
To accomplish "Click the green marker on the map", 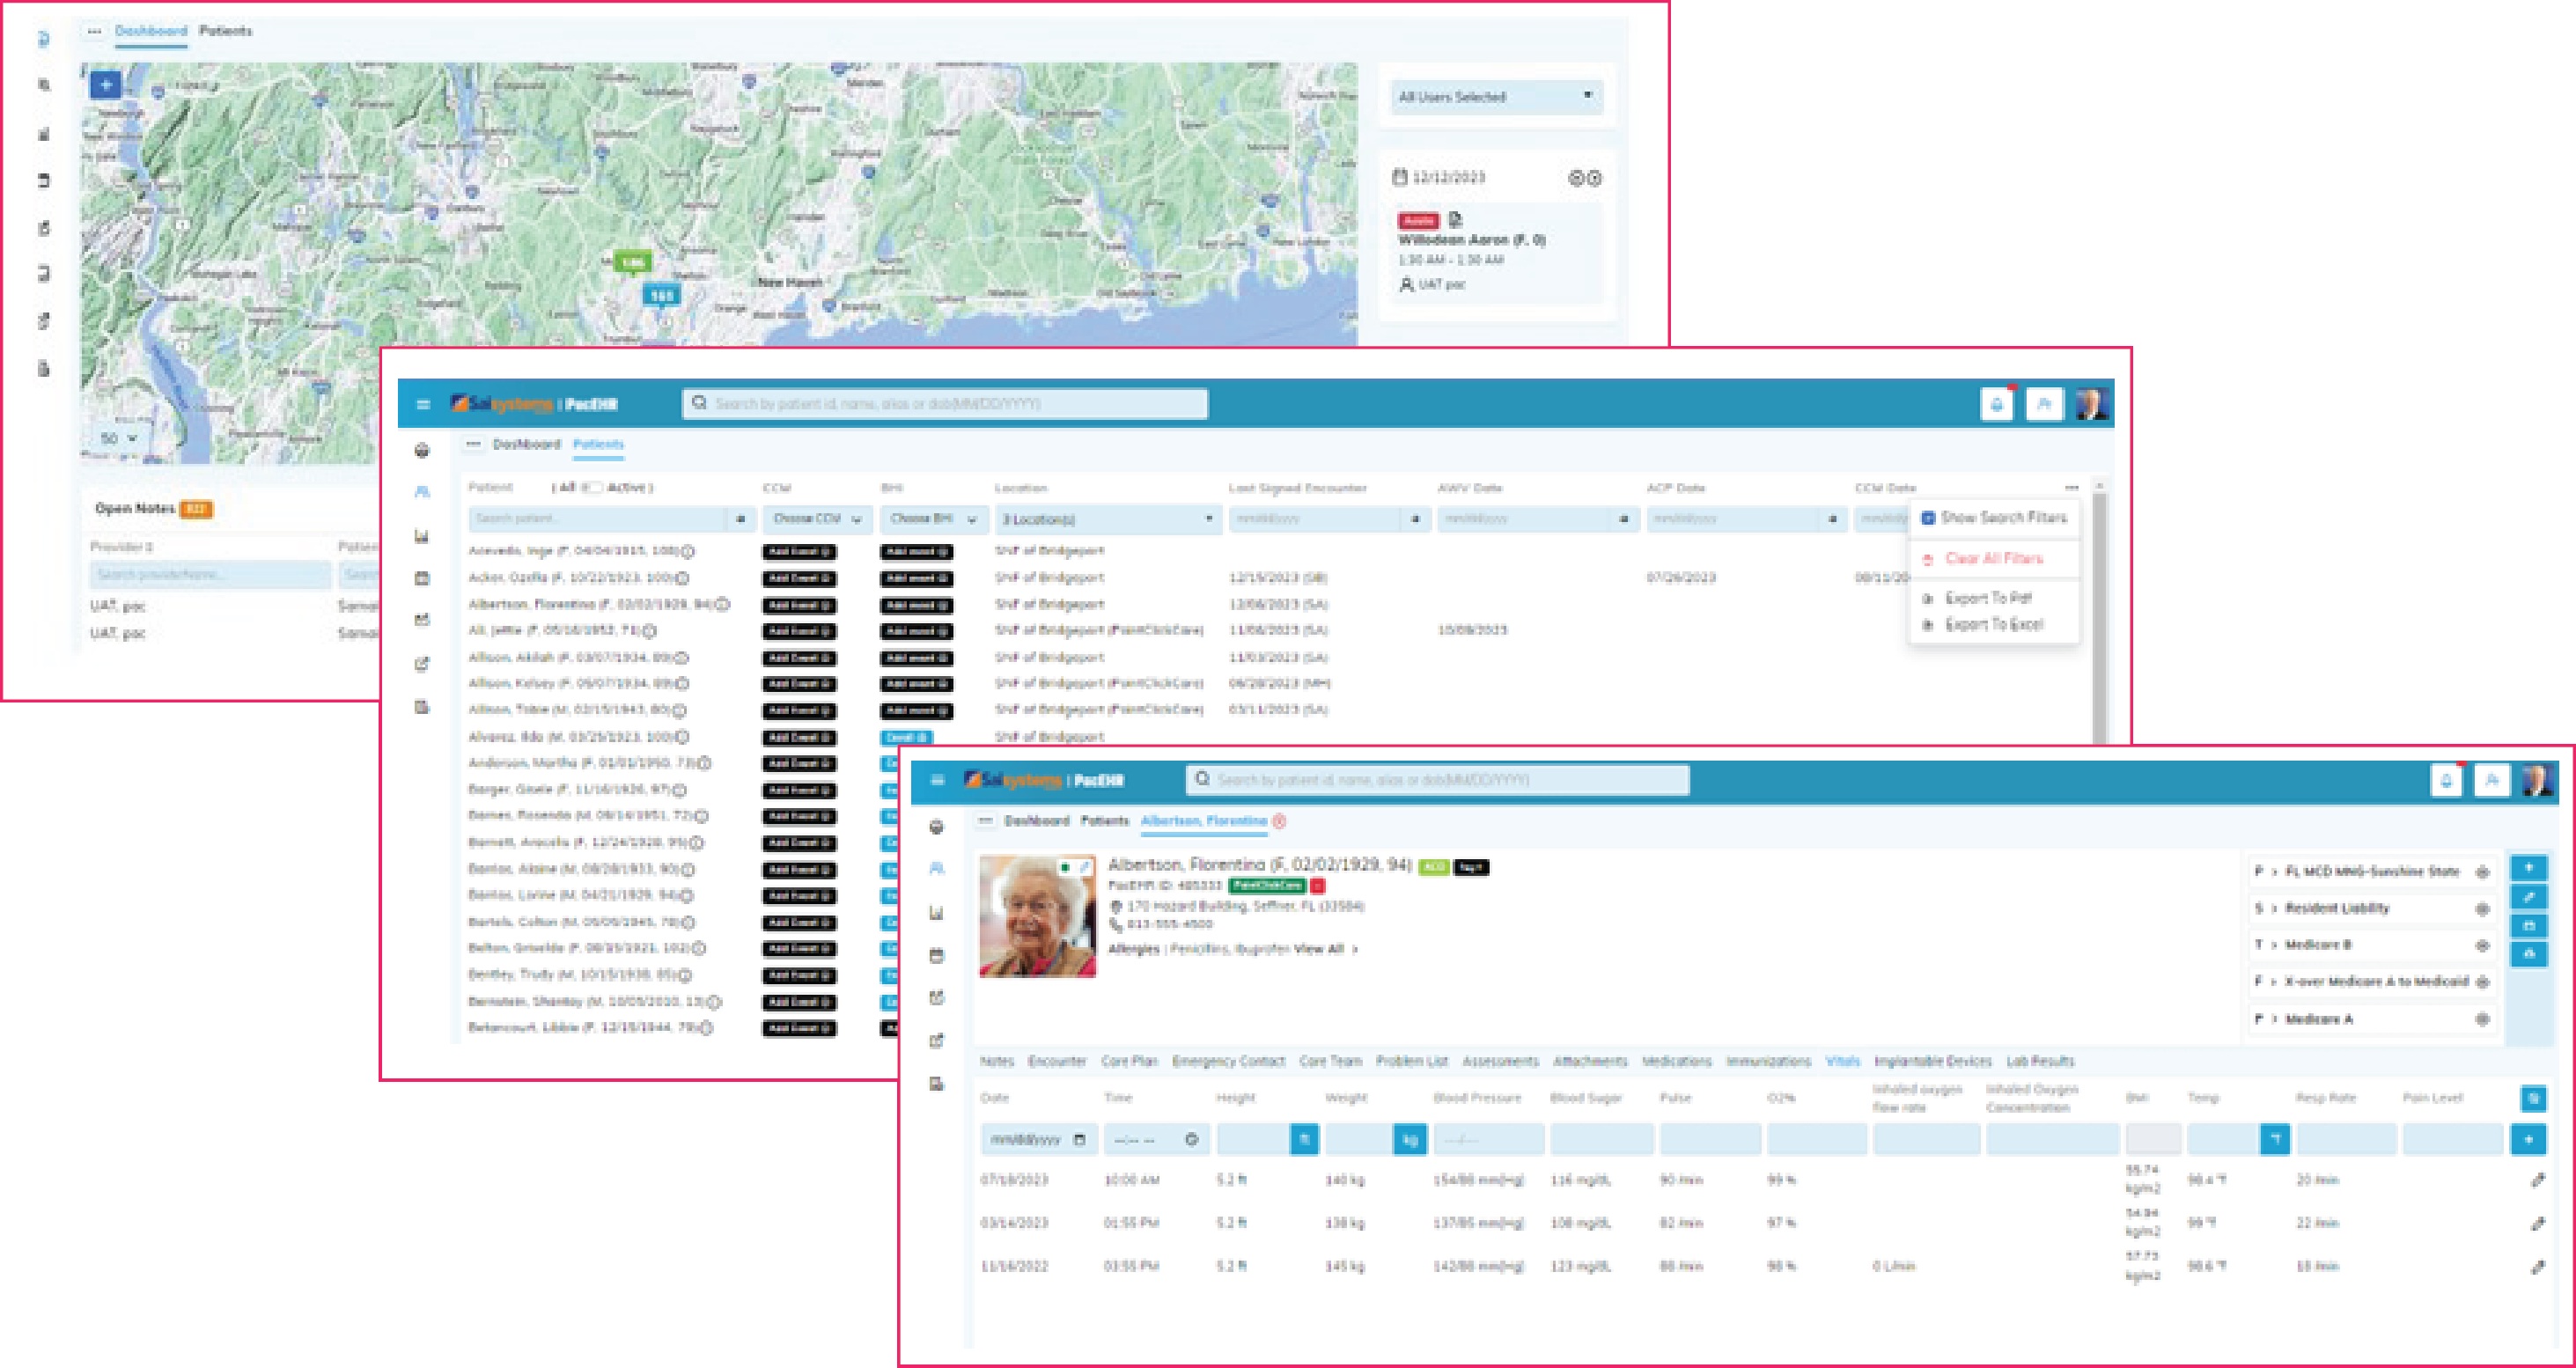I will tap(632, 263).
